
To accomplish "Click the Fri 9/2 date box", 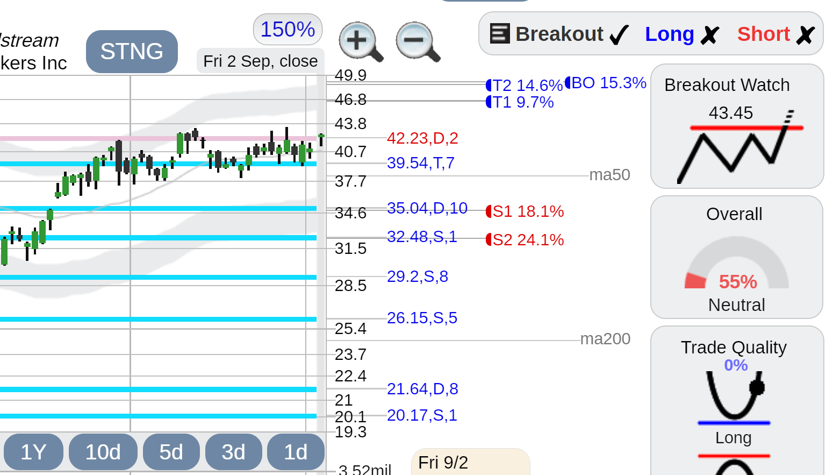I will coord(470,462).
